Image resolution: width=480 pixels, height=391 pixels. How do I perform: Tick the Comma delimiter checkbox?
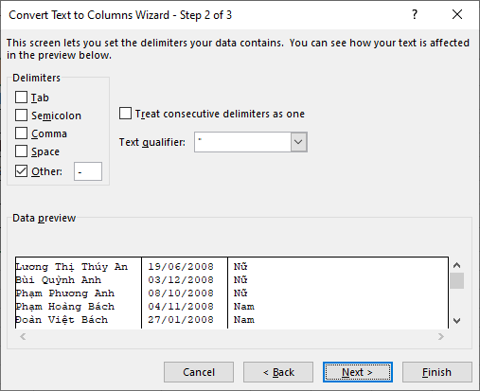(x=21, y=133)
